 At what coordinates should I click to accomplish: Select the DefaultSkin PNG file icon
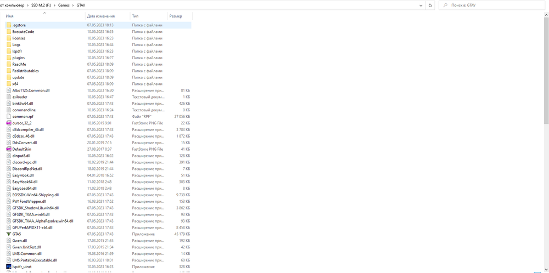(9, 149)
